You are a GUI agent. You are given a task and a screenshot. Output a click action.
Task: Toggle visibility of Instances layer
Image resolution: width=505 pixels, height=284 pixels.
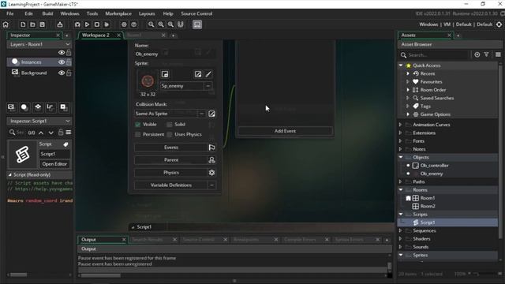[x=62, y=62]
